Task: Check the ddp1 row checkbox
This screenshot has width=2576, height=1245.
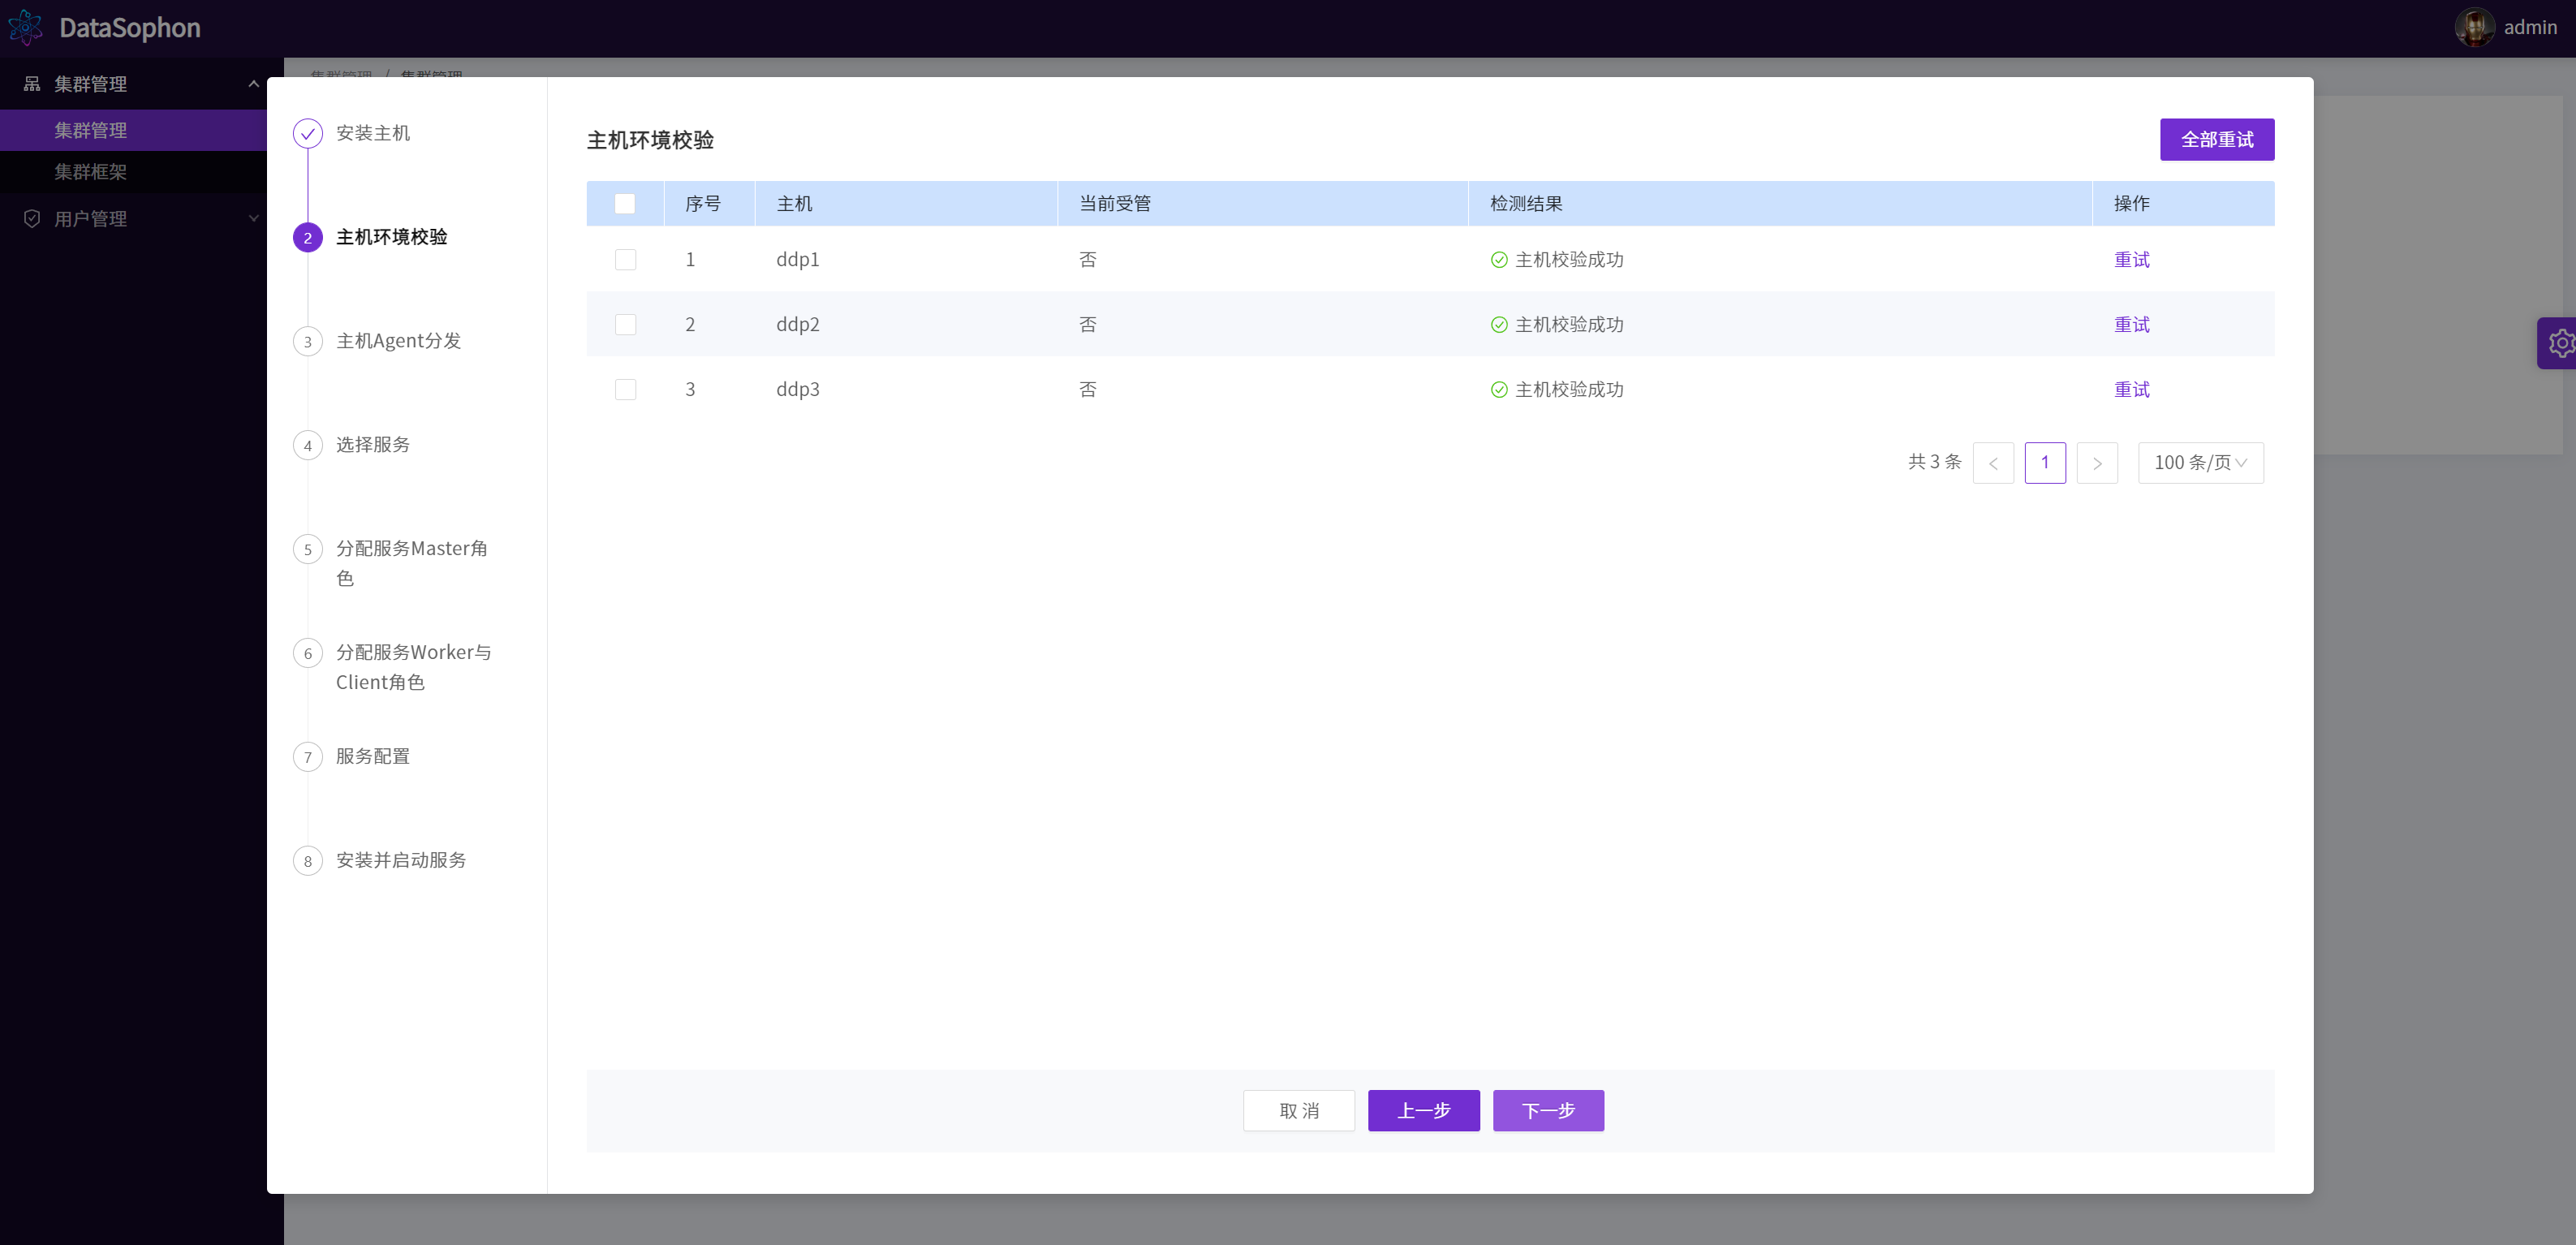Action: pyautogui.click(x=625, y=260)
